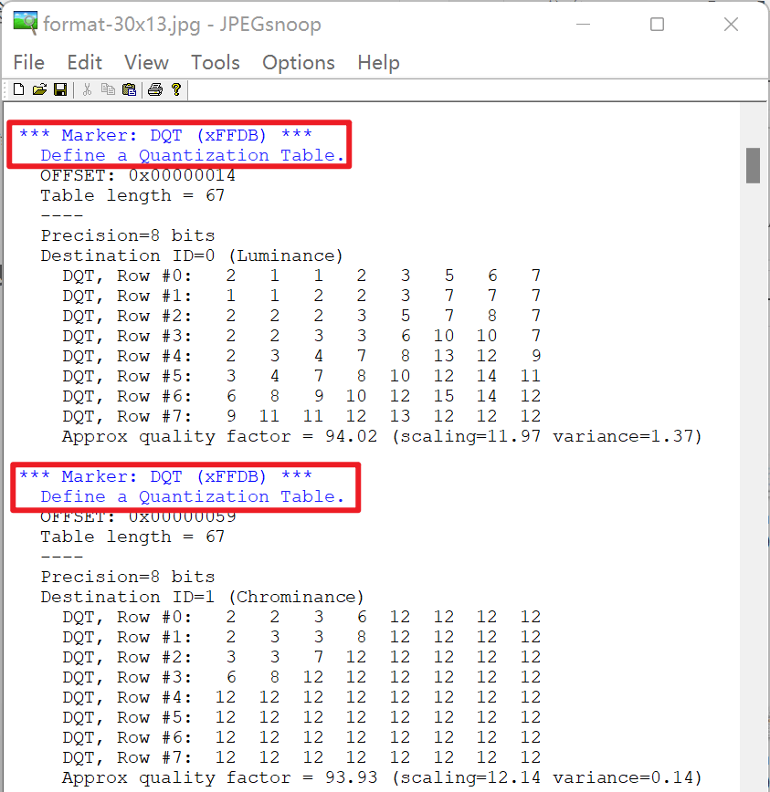
Task: Expand the View menu
Action: [x=146, y=62]
